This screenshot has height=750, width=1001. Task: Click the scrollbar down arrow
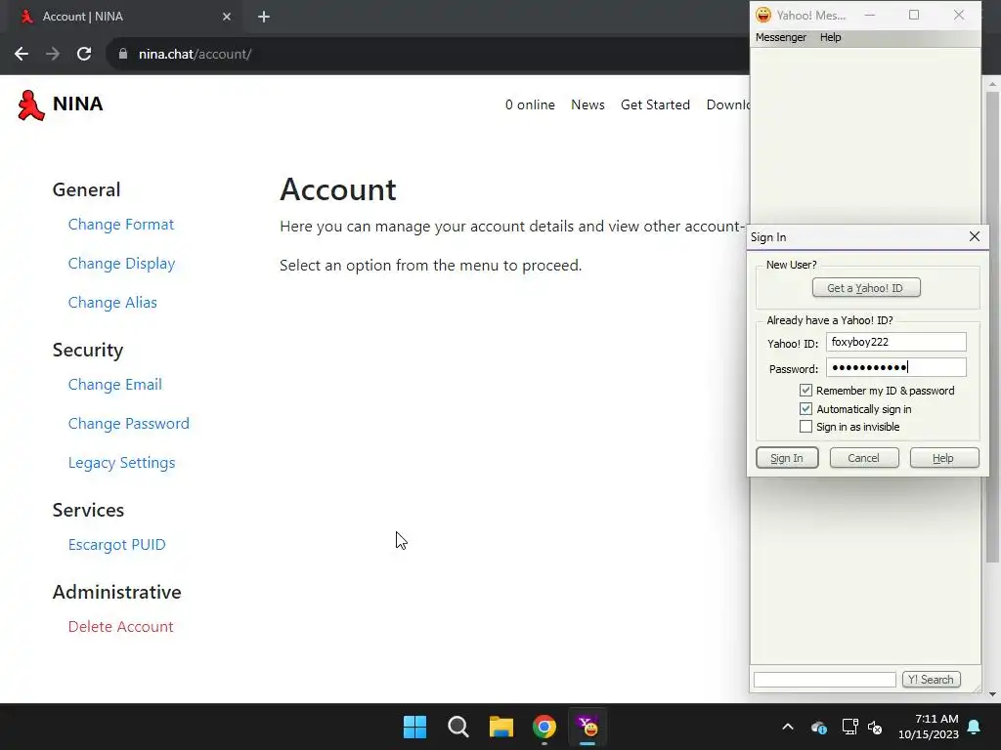point(992,694)
